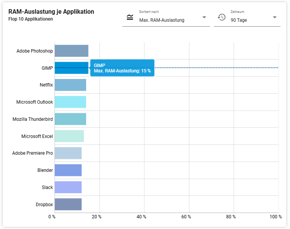
Task: Select the Max. RAM-Auslastung sort field
Action: coord(162,20)
